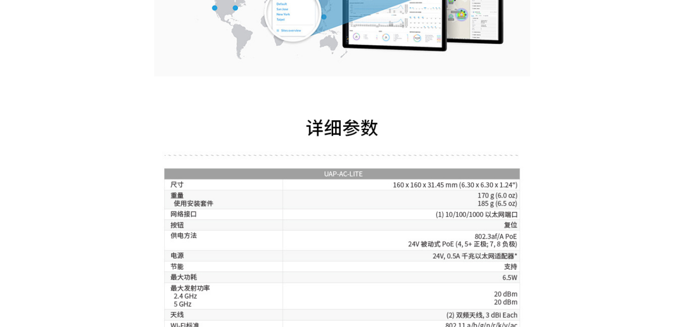
Task: Click the 802.3af/A PoE value
Action: (495, 236)
